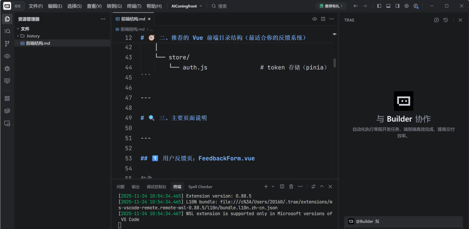Open the Remote Explorer monitor icon
This screenshot has width=469, height=229.
click(x=7, y=81)
